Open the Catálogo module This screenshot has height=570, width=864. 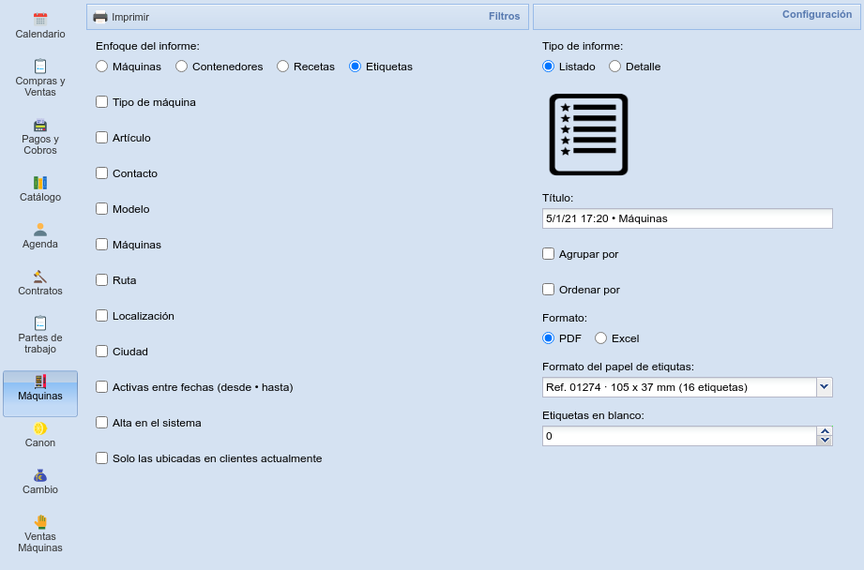[40, 183]
